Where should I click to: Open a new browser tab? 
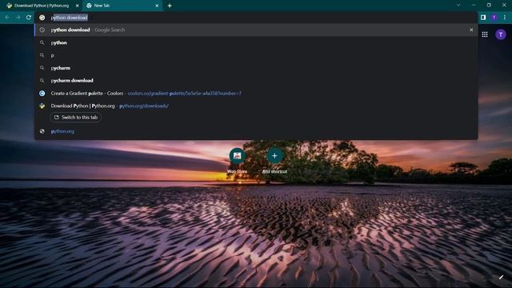tap(170, 6)
